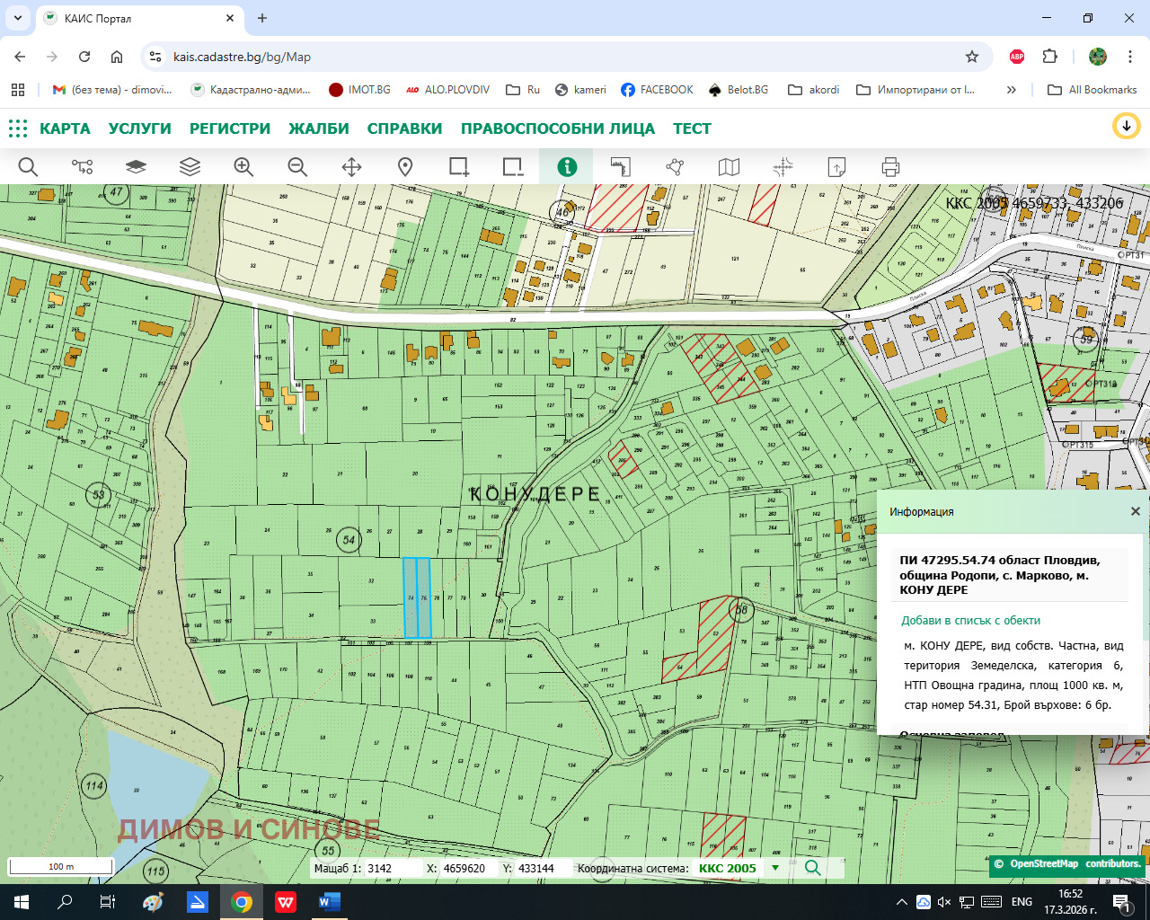Screen dimensions: 1150x920
Task: Activate the export/upload map tool
Action: point(836,166)
